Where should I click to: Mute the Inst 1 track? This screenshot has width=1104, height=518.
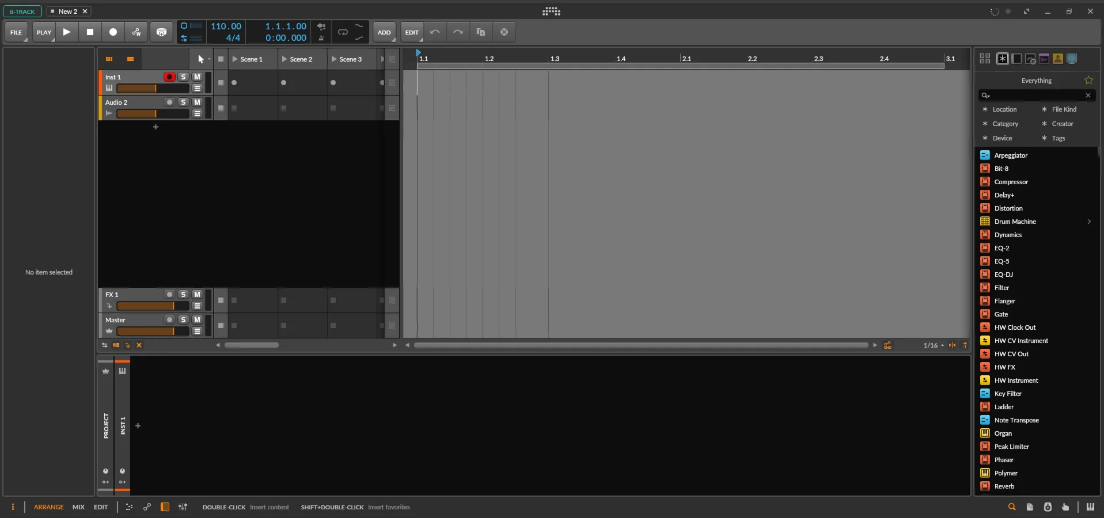point(197,77)
